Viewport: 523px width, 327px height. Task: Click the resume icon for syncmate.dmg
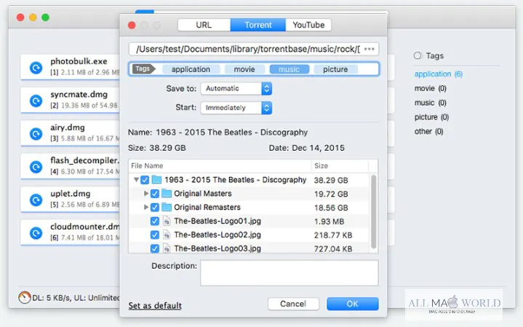point(36,101)
